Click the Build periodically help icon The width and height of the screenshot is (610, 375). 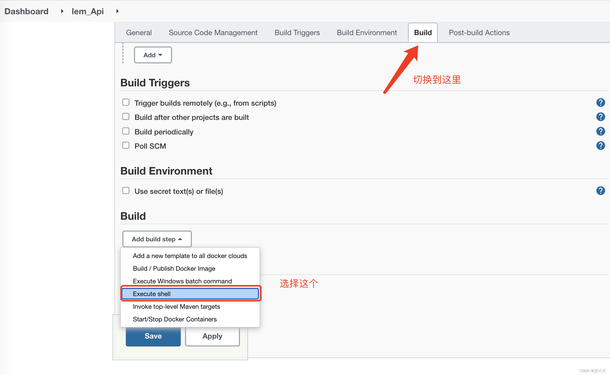(600, 131)
